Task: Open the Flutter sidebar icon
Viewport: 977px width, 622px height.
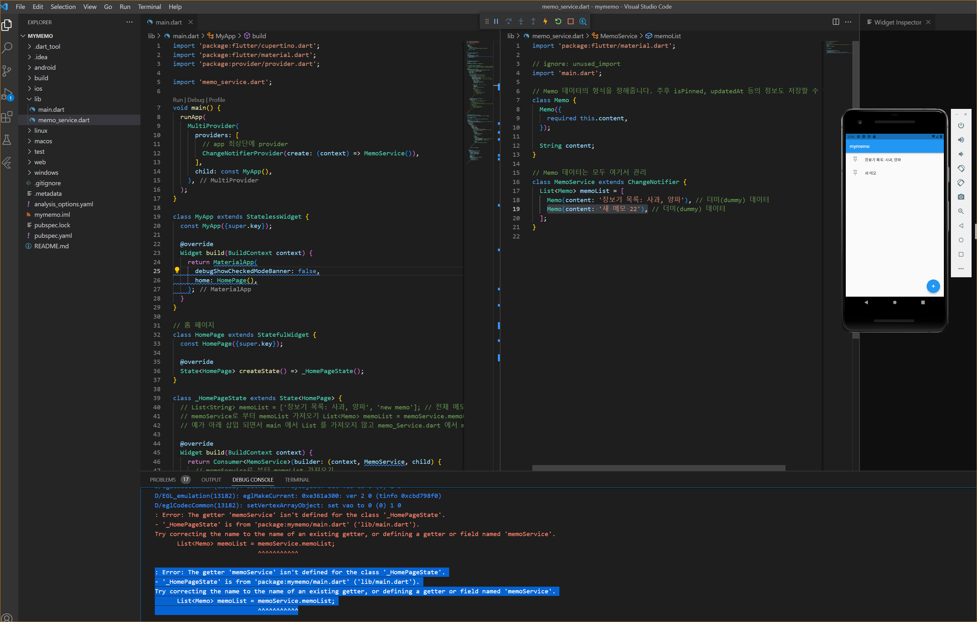Action: [7, 163]
